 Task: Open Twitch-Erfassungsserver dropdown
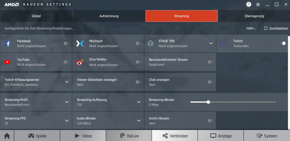[x=67, y=82]
